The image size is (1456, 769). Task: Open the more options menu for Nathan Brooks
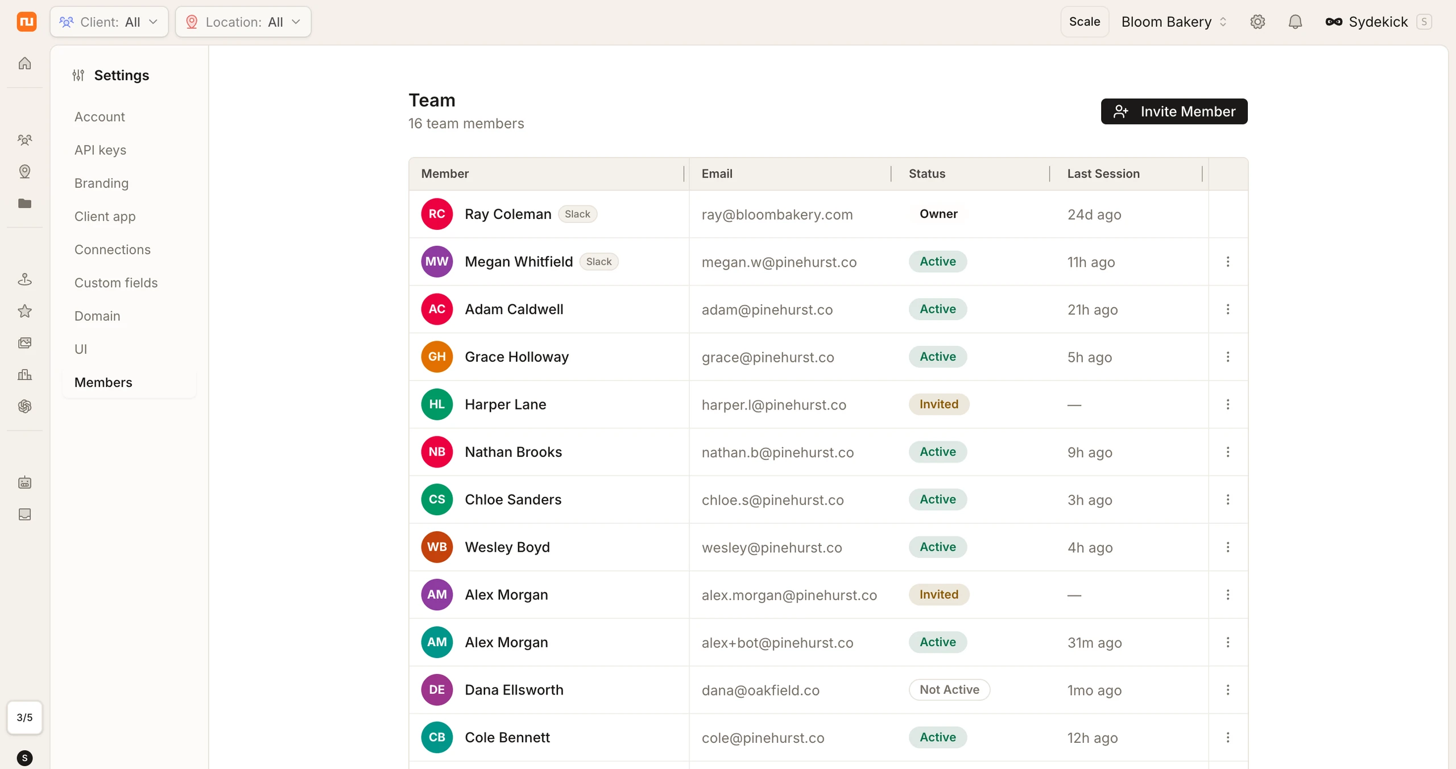pyautogui.click(x=1228, y=452)
